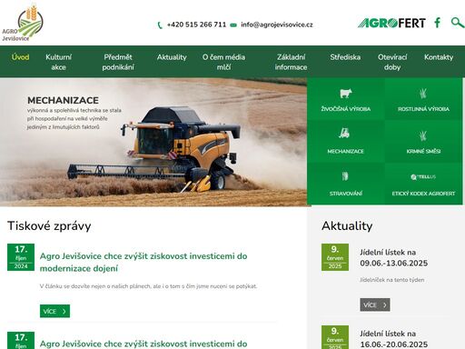465x349 pixels.
Task: Open Otevírací doby menu item
Action: click(x=392, y=62)
